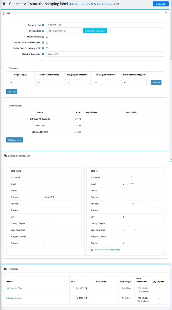This screenshot has width=172, height=310.
Task: Open the Packing type dropdown
Action: [64, 31]
